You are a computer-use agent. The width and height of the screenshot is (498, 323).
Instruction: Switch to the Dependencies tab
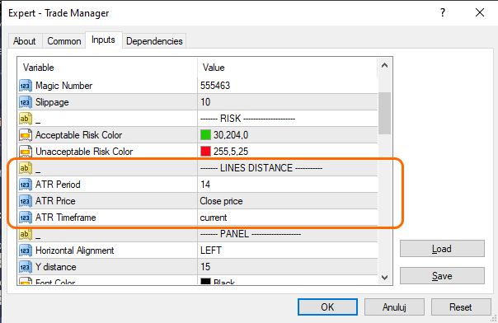pos(154,41)
